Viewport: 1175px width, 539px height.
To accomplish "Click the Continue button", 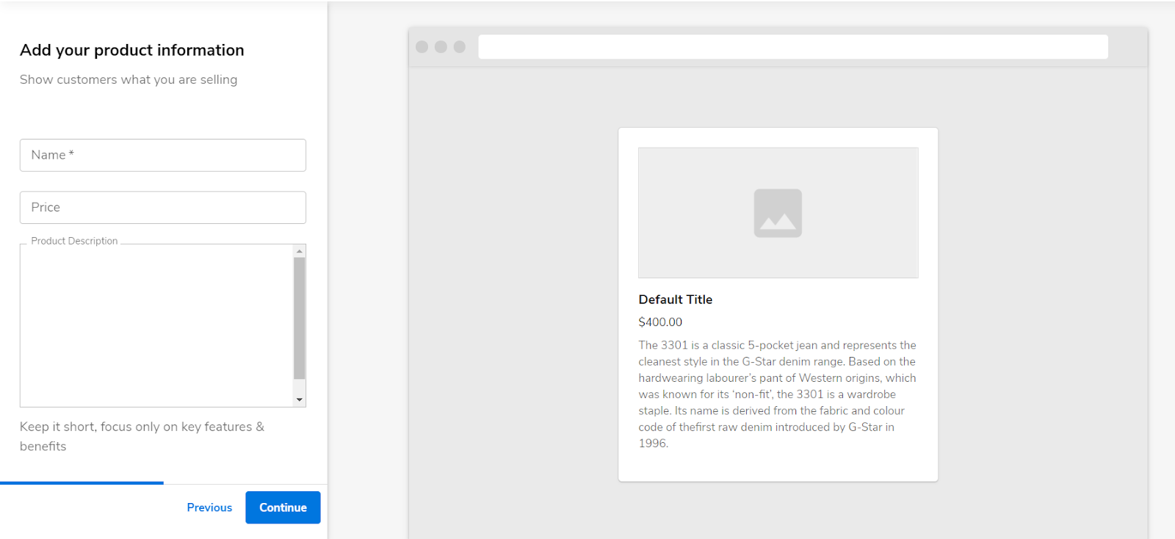I will 283,507.
